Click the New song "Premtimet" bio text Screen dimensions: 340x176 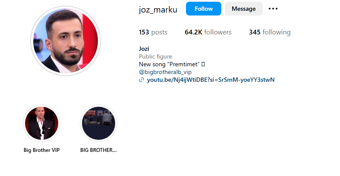coord(169,64)
